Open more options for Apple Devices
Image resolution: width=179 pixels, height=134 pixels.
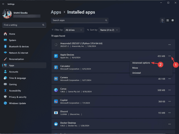click(x=170, y=56)
